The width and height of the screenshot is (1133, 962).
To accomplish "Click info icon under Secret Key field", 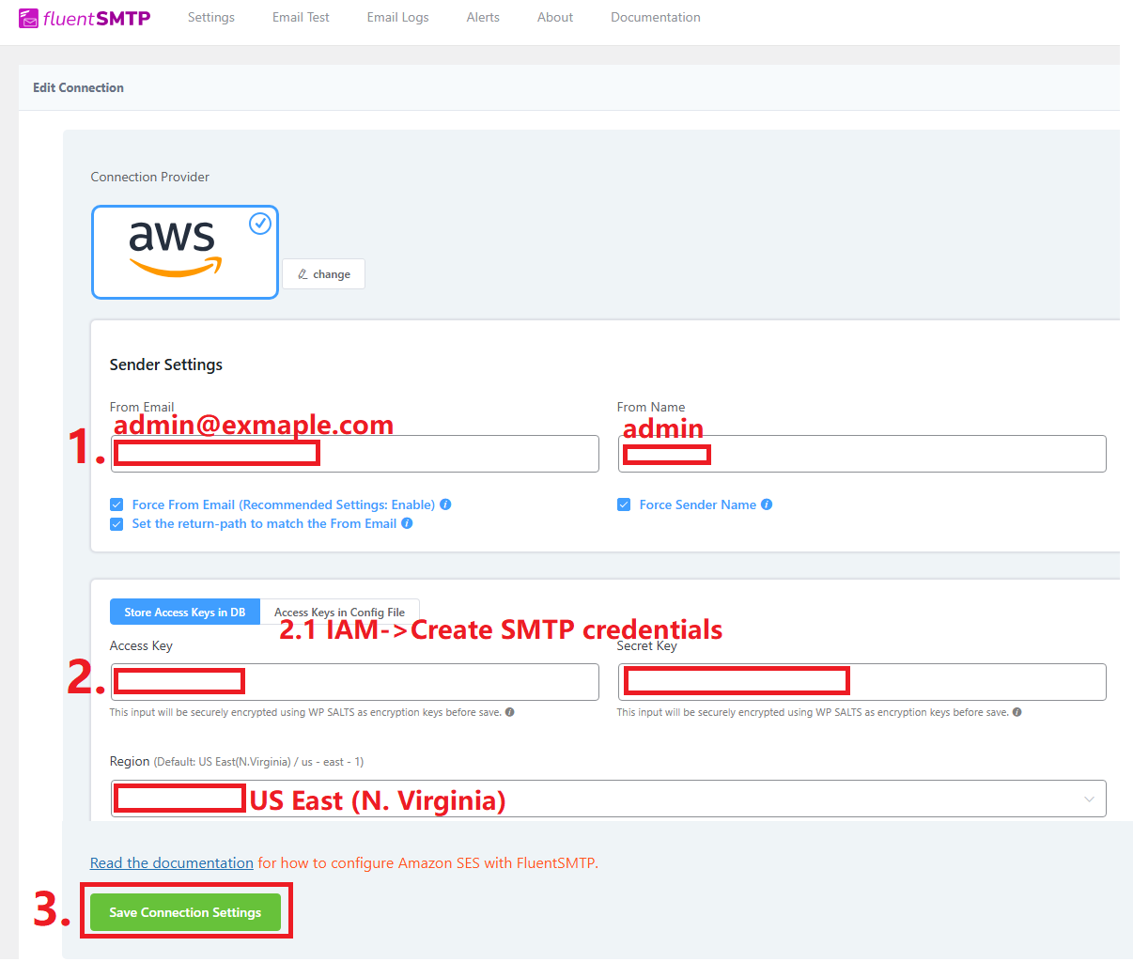I will (1017, 712).
